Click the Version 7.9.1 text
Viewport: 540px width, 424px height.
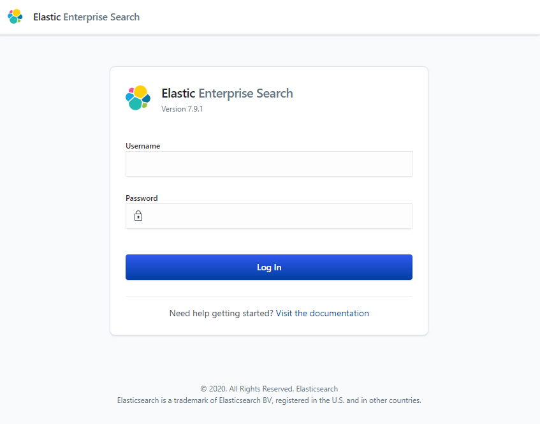(x=182, y=109)
